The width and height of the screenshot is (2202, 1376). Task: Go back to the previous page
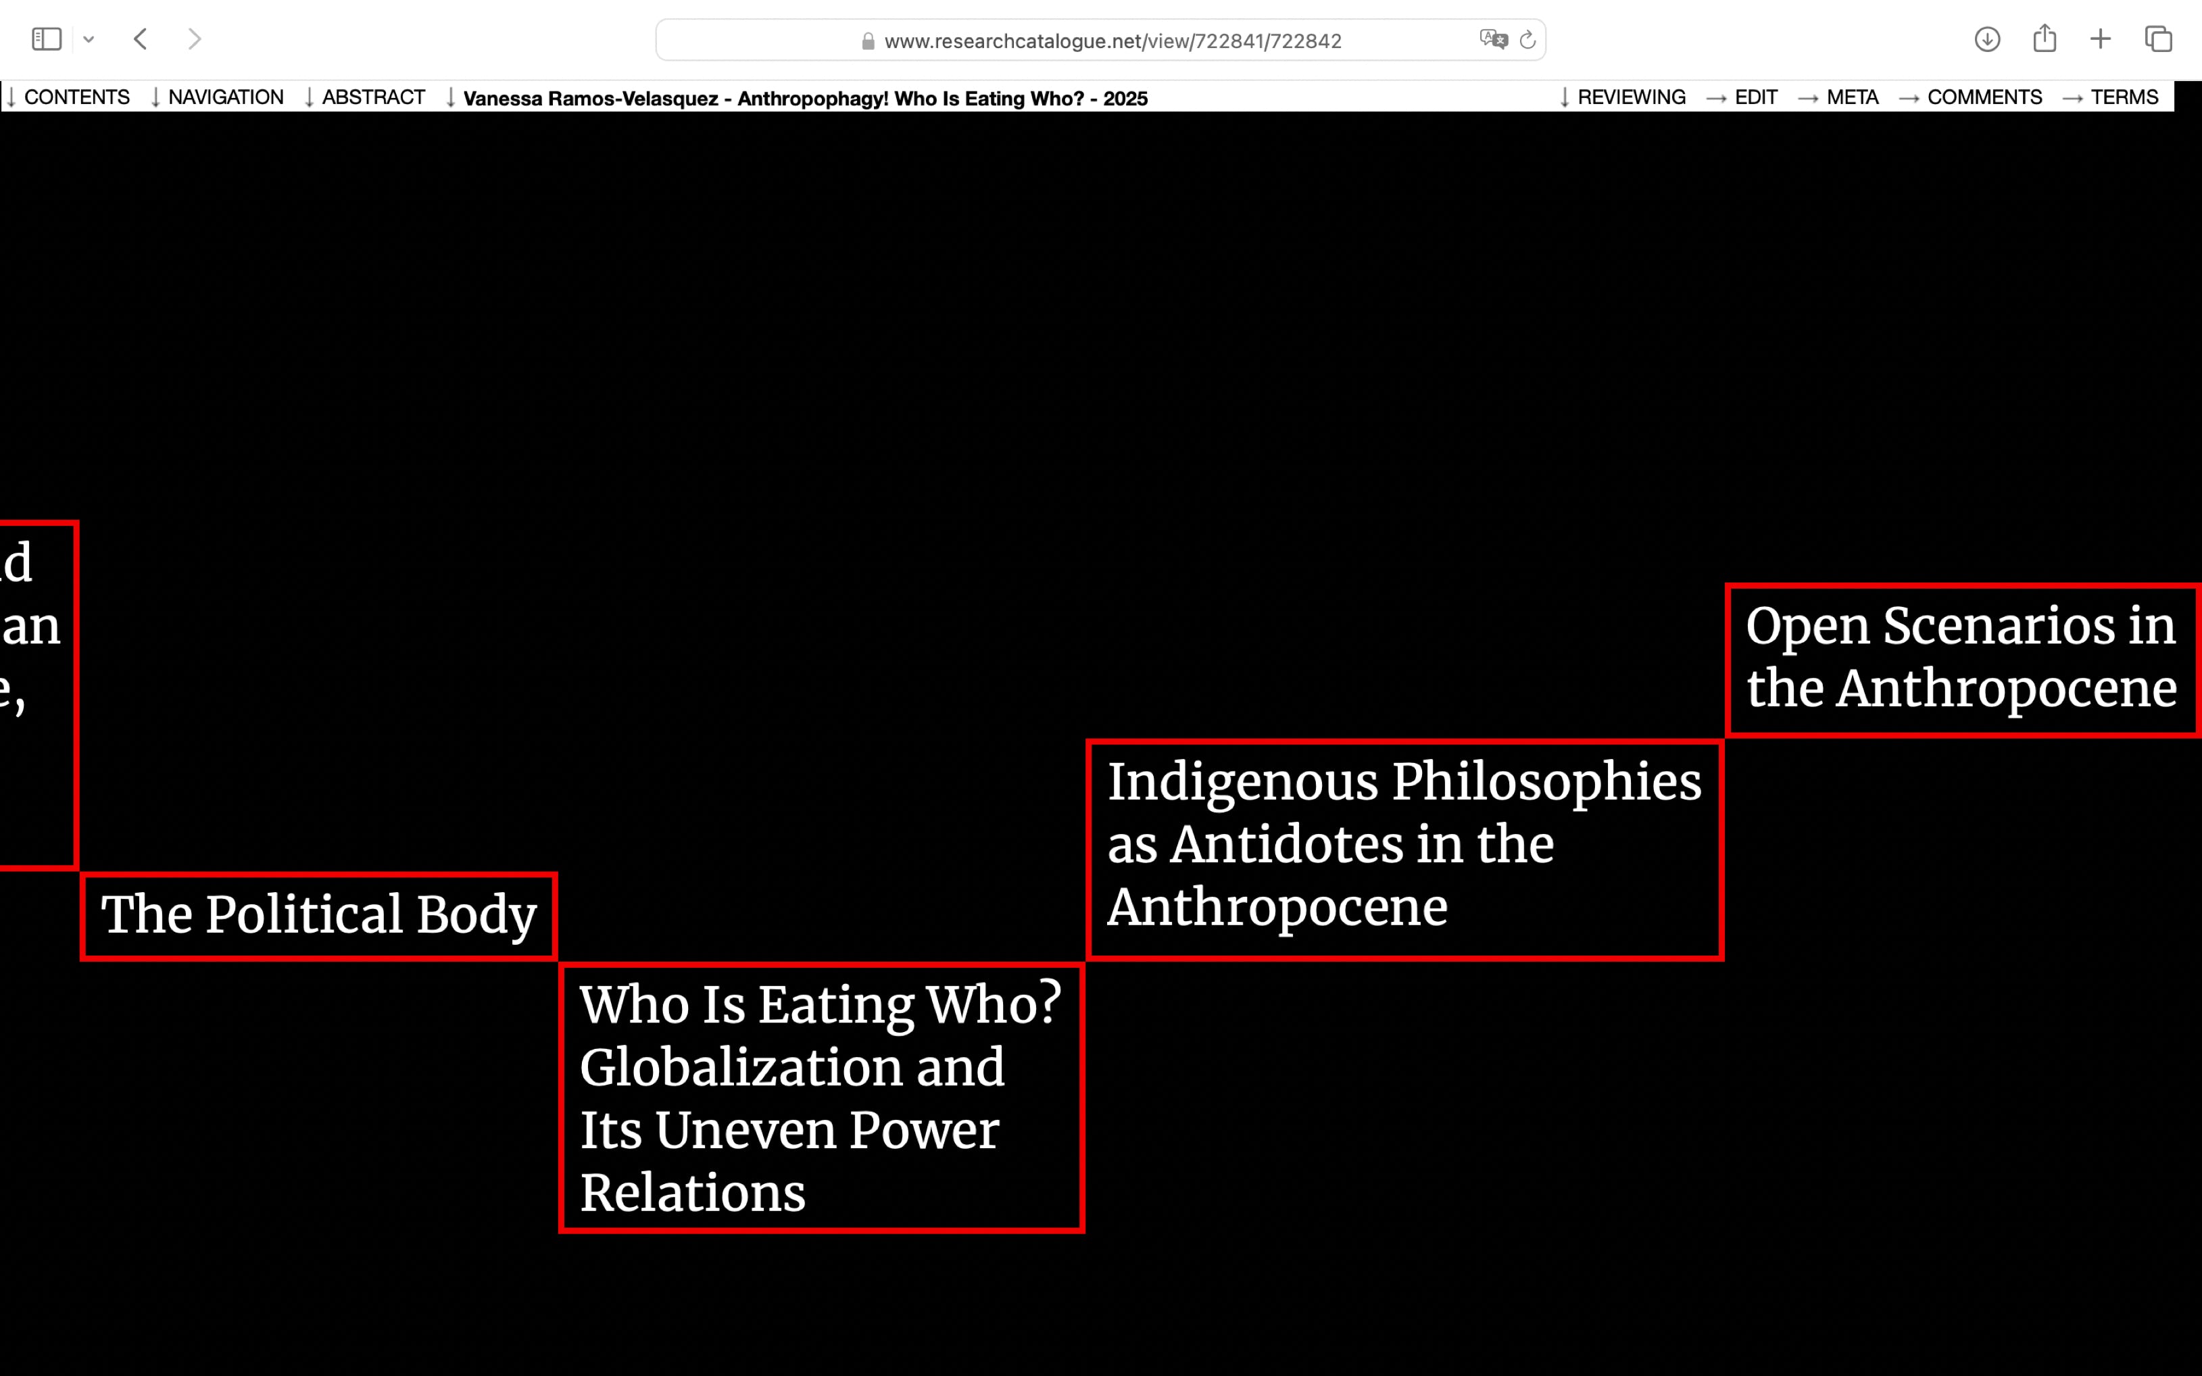[141, 39]
